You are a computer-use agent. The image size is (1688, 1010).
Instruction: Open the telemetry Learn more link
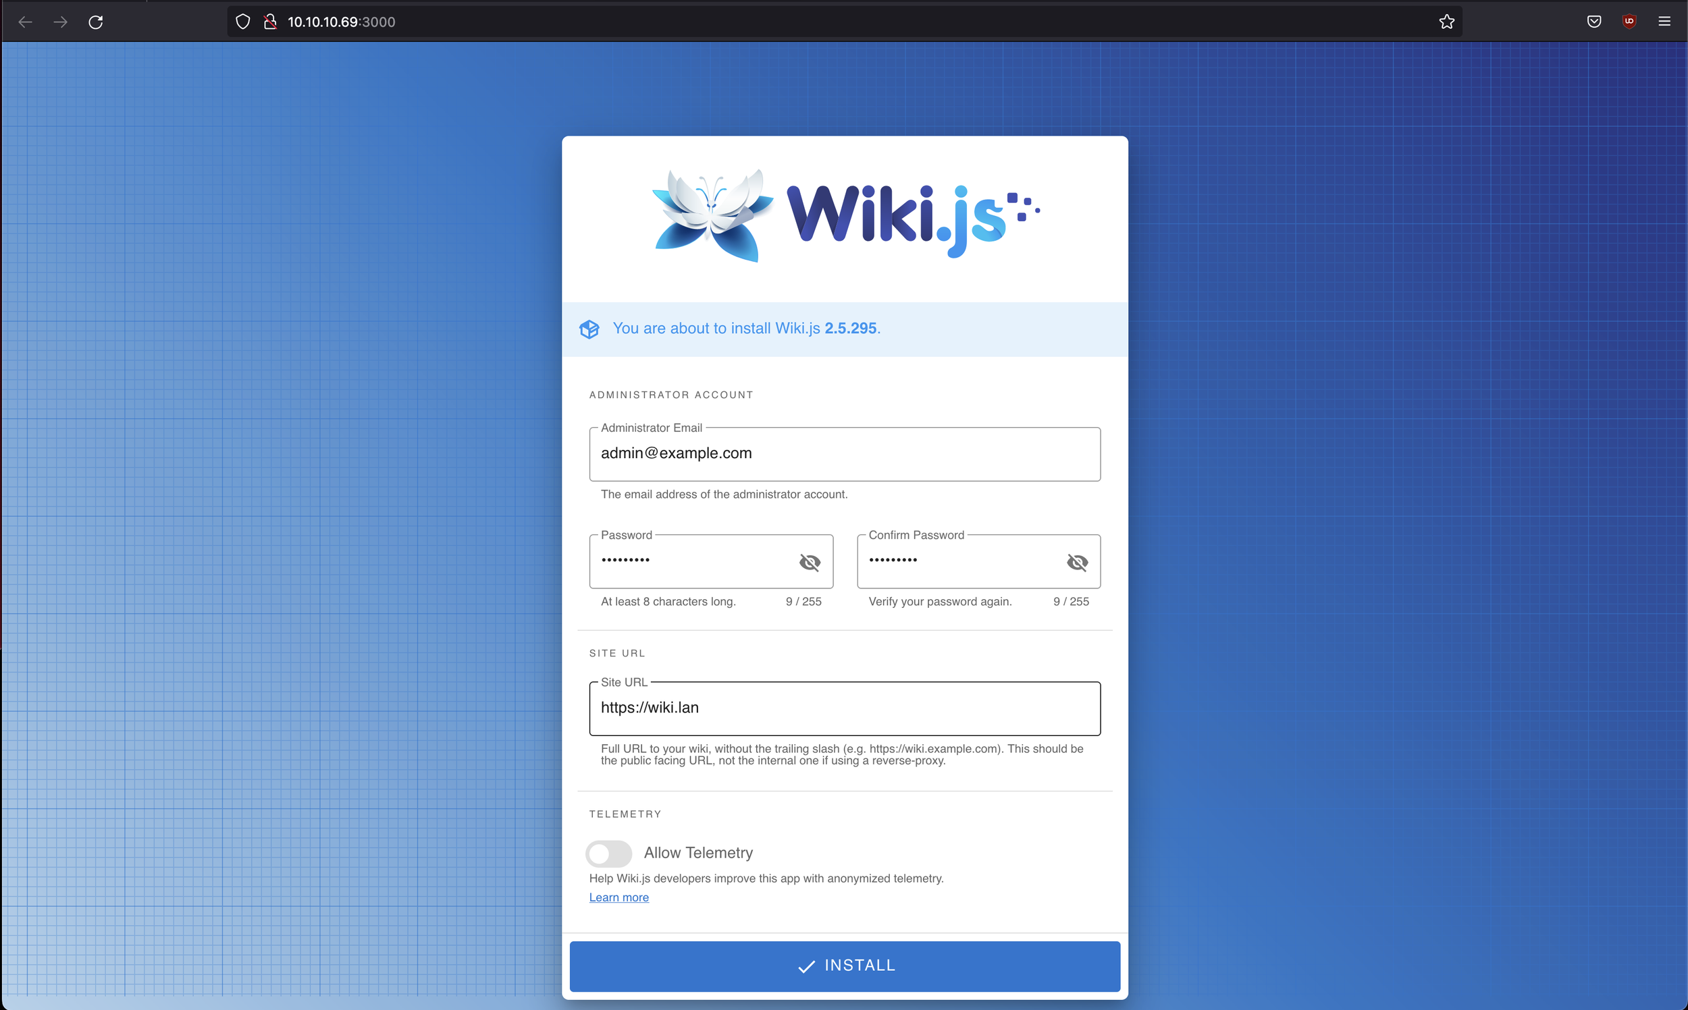619,898
